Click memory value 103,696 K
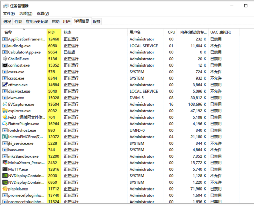Viewport: 254px width, 206px height. pos(197,104)
